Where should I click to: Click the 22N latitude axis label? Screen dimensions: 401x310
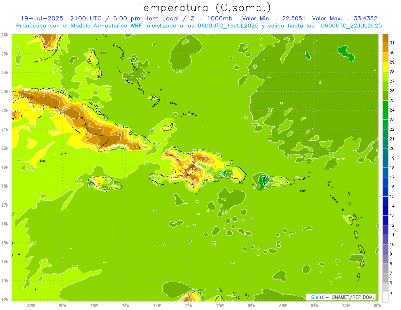tap(5, 110)
